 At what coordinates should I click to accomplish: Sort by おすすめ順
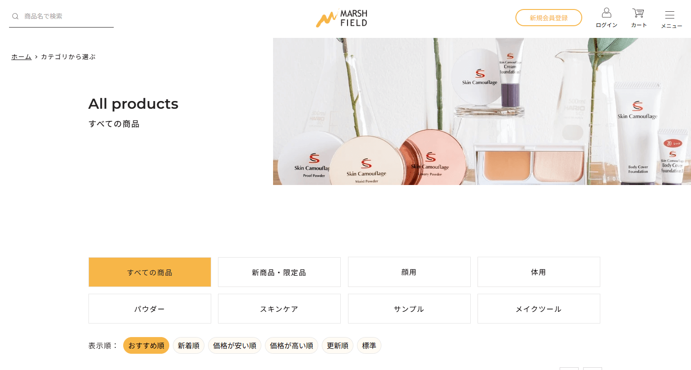(x=146, y=346)
